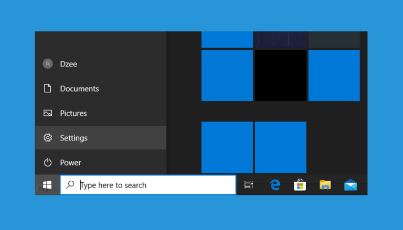Open the Mail app from taskbar

(351, 185)
